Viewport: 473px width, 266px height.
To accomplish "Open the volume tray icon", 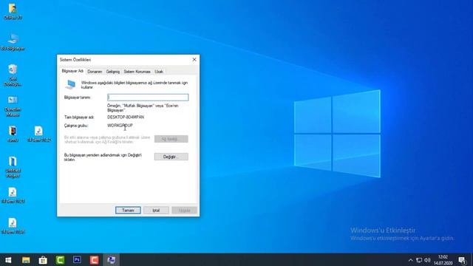I will 427,260.
